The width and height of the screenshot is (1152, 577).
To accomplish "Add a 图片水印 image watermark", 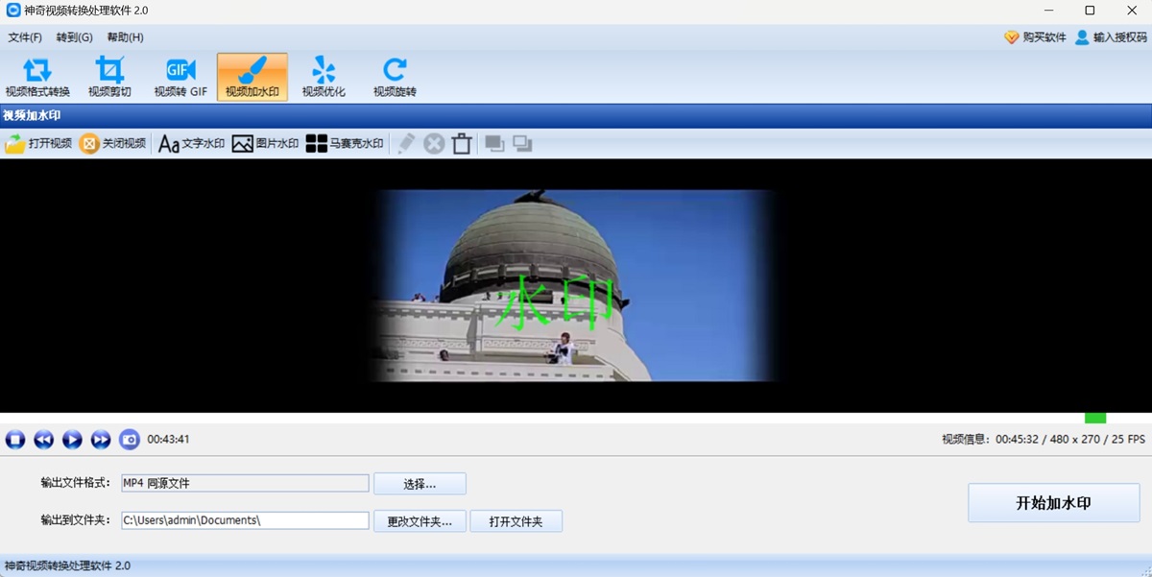I will [266, 144].
